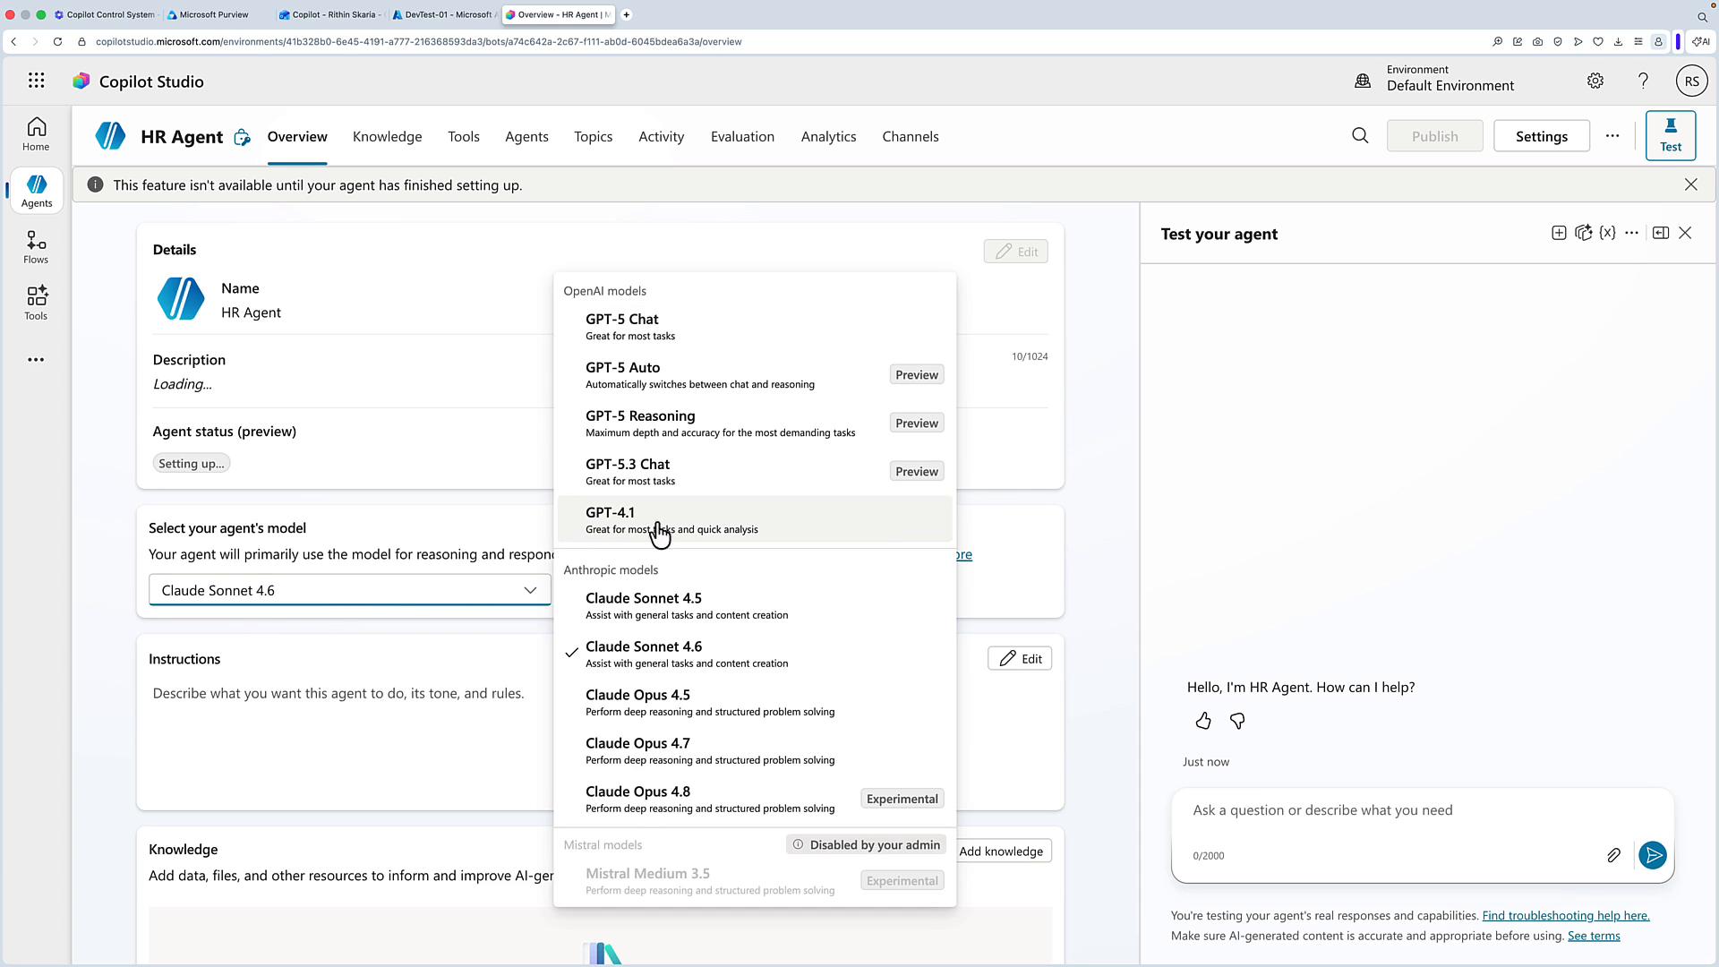Open Find troubleshooting help here link
This screenshot has height=967, width=1719.
(x=1566, y=915)
